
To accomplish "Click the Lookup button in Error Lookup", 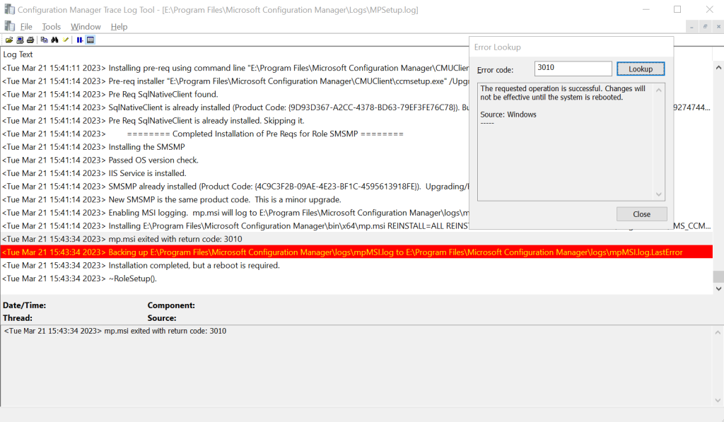I will (641, 69).
